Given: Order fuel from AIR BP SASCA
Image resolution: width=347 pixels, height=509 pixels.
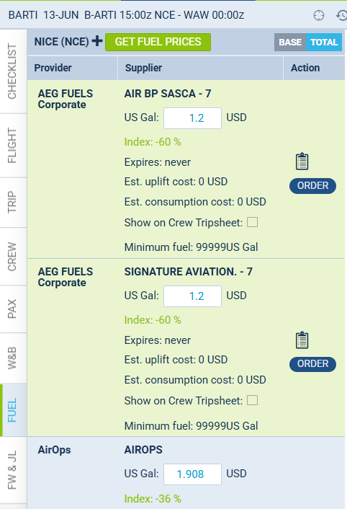Looking at the screenshot, I should [312, 186].
